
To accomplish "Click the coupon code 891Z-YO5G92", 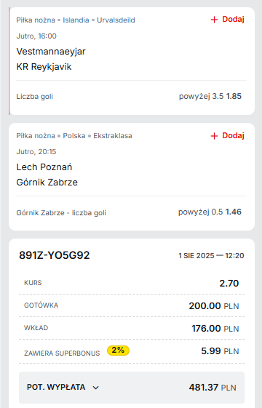I will pos(54,255).
